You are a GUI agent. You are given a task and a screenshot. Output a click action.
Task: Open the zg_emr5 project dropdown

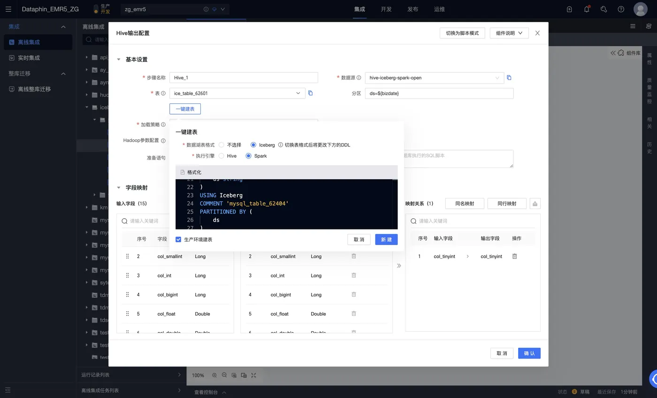(x=175, y=9)
